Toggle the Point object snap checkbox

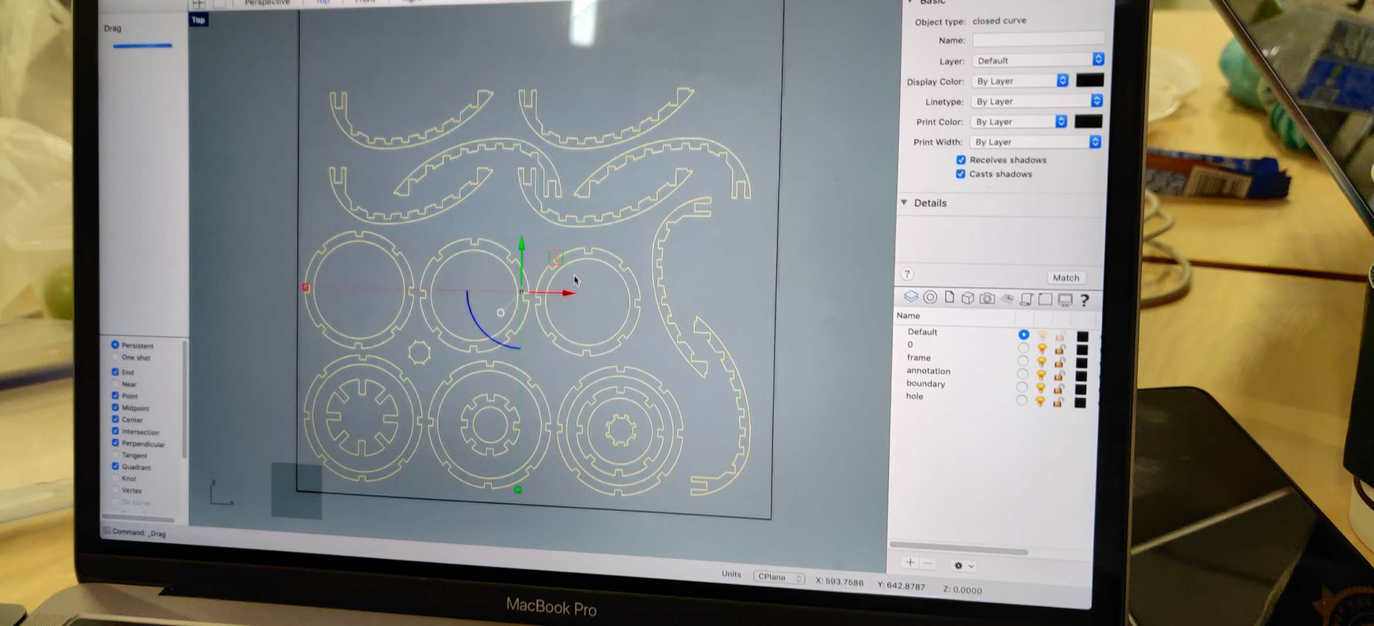pyautogui.click(x=115, y=395)
